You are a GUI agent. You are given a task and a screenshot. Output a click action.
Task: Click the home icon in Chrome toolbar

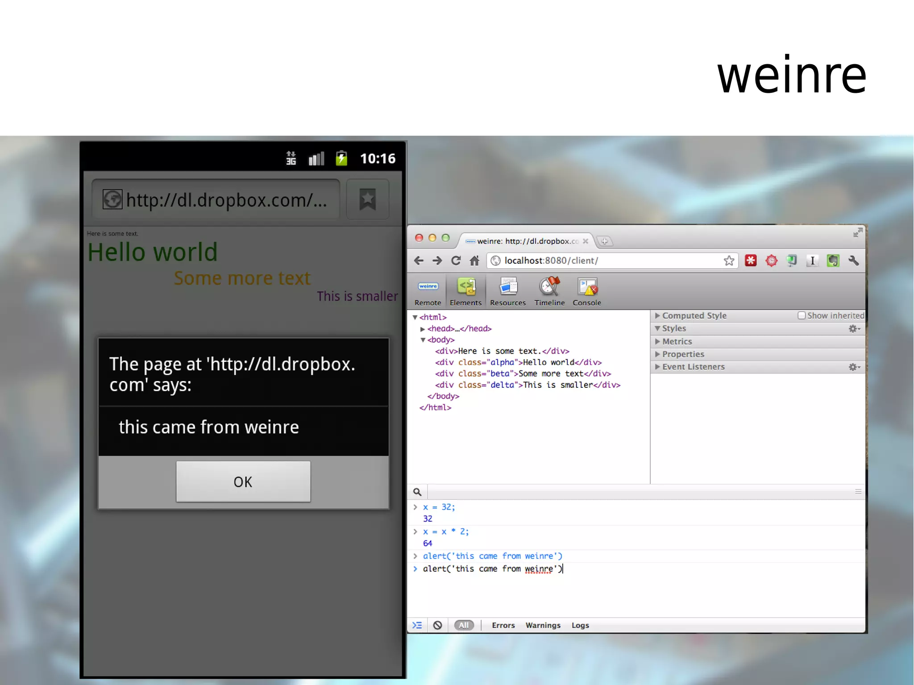click(x=474, y=261)
